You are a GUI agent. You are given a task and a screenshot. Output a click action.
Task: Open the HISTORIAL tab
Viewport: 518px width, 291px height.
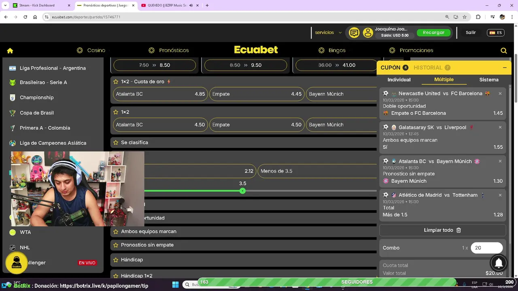432,67
